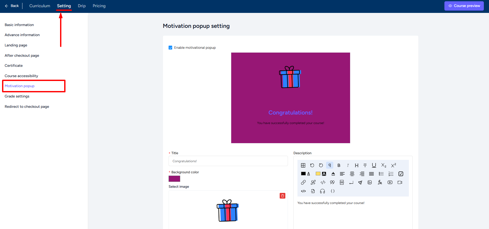Open Redirect to checkout page settings
Viewport: 489px width, 229px height.
(27, 107)
